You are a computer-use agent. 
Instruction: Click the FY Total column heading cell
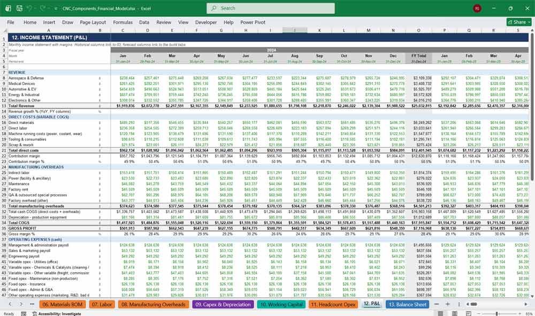click(419, 56)
